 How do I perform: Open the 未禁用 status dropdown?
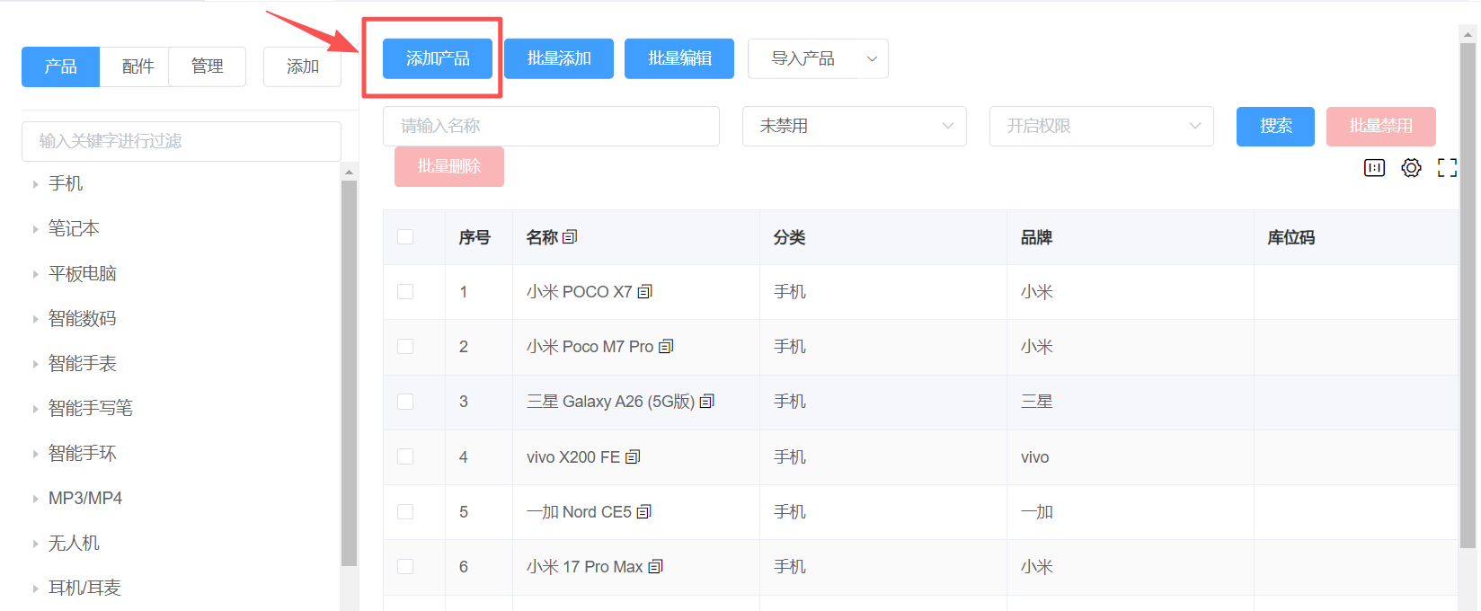point(854,126)
